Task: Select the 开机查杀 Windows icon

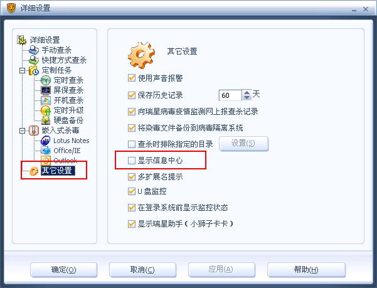Action: coord(46,100)
